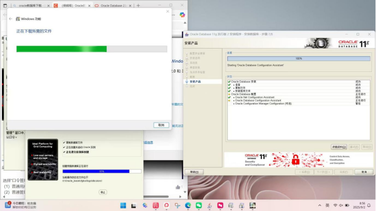Viewport: 376px width, 211px height.
Task: Click the checked 复制数据库文件 step
Action: (x=73, y=142)
